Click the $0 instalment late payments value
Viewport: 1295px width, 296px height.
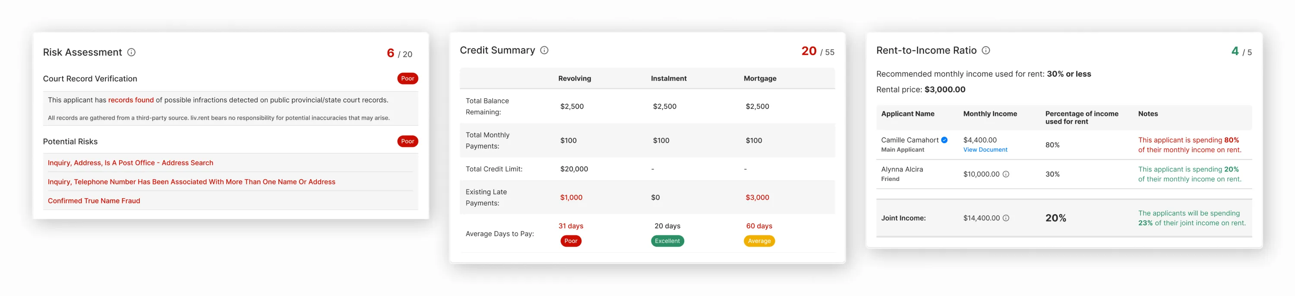point(655,197)
